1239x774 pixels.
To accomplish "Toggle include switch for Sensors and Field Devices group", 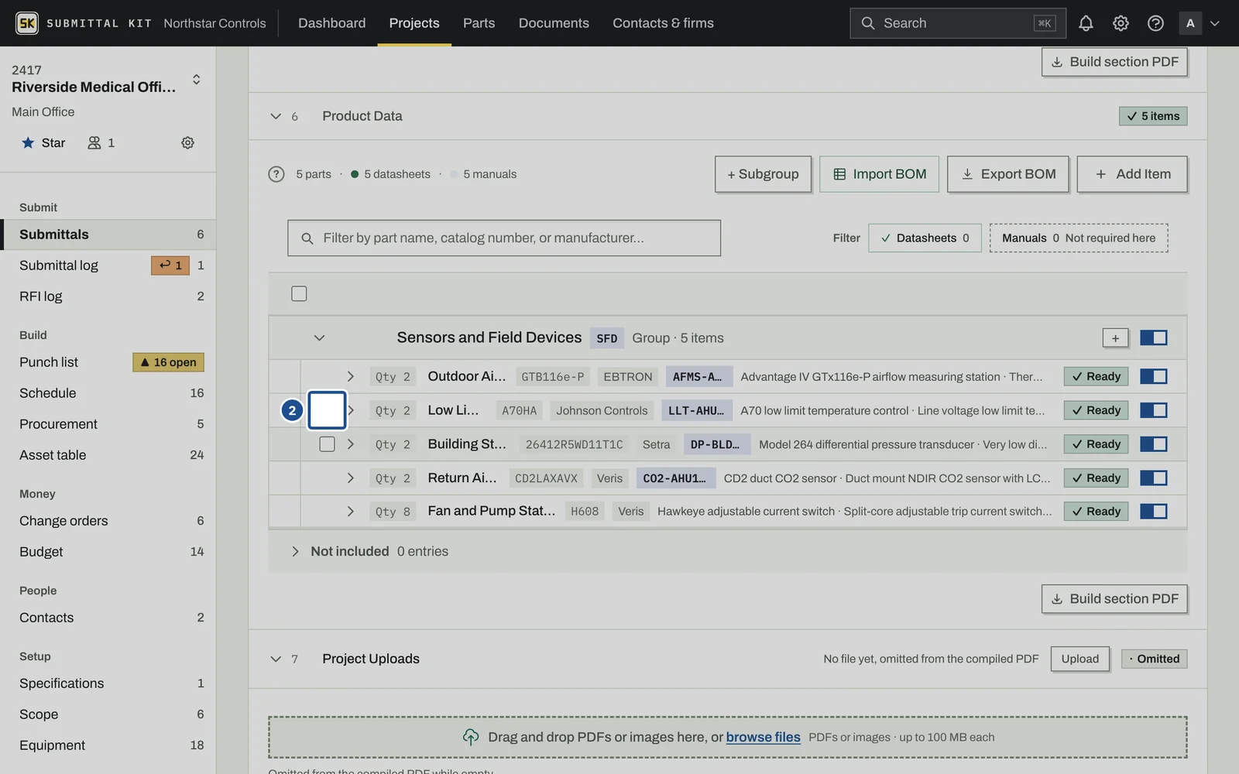I will tap(1153, 337).
